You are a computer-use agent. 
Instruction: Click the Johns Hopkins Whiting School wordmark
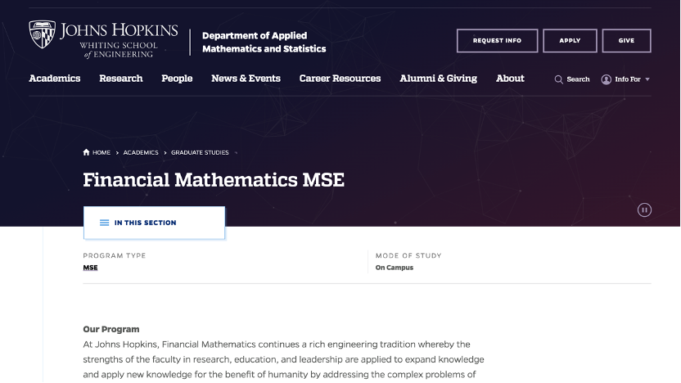pyautogui.click(x=119, y=40)
